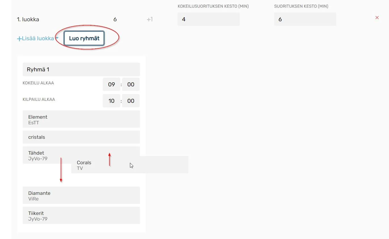Image resolution: width=389 pixels, height=239 pixels.
Task: Click the Tähdet JyVo-79 team item
Action: tap(45, 155)
